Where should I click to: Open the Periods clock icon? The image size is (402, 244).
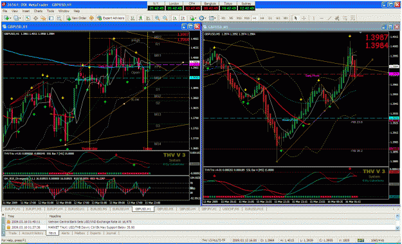pos(202,18)
